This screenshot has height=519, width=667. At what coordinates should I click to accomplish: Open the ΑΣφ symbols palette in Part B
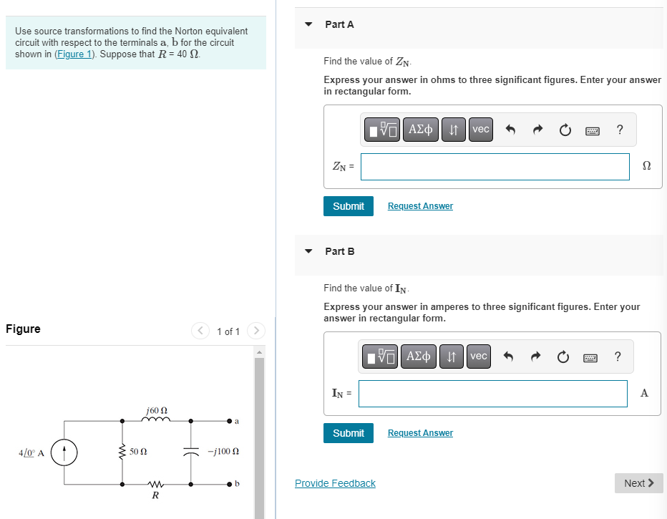tap(419, 356)
